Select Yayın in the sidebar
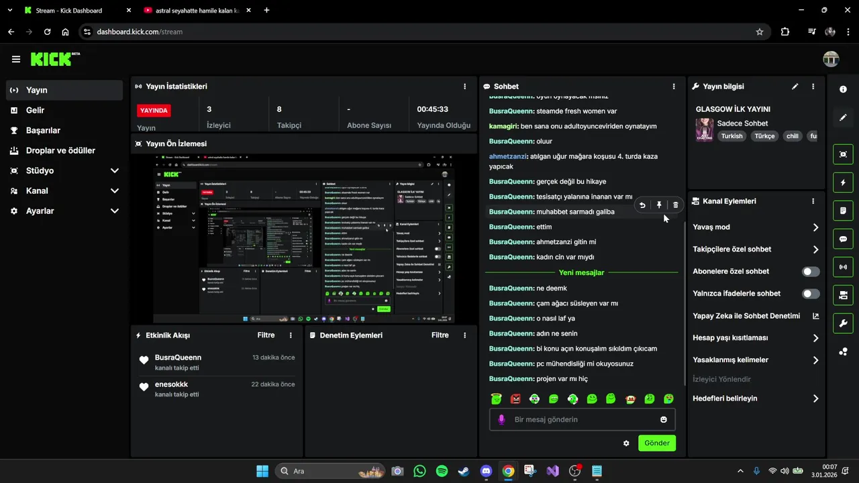 pyautogui.click(x=64, y=90)
